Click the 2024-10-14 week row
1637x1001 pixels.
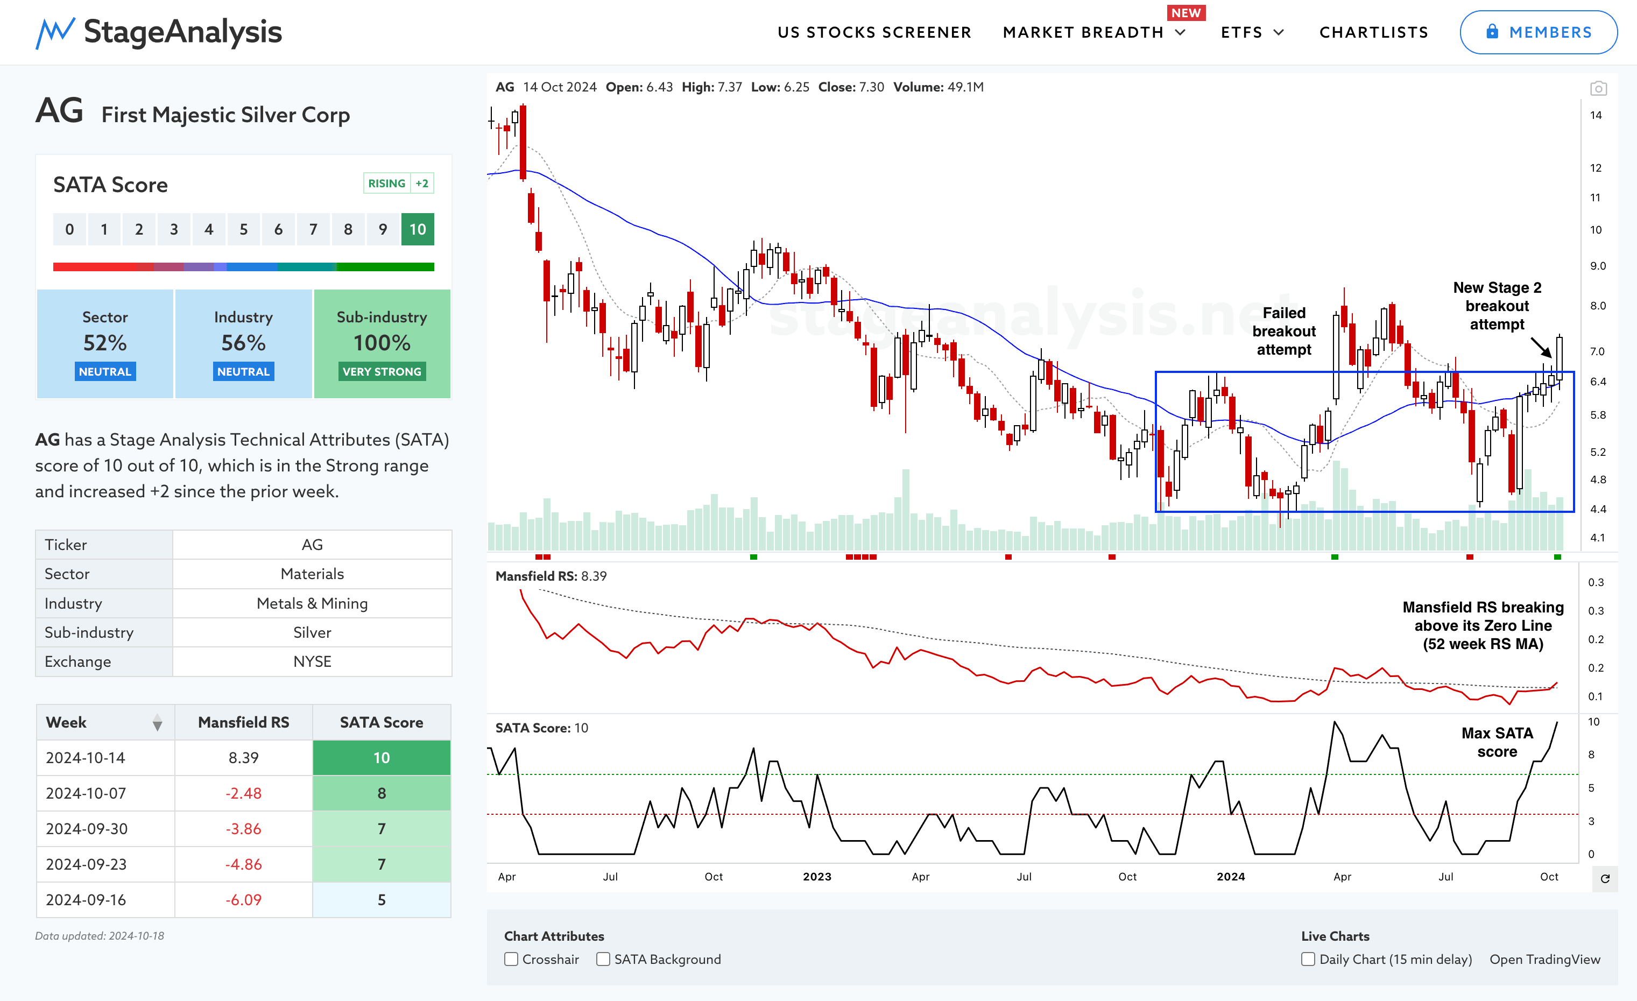point(243,758)
